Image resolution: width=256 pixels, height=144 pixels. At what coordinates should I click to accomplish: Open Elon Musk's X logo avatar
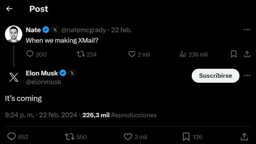13,77
